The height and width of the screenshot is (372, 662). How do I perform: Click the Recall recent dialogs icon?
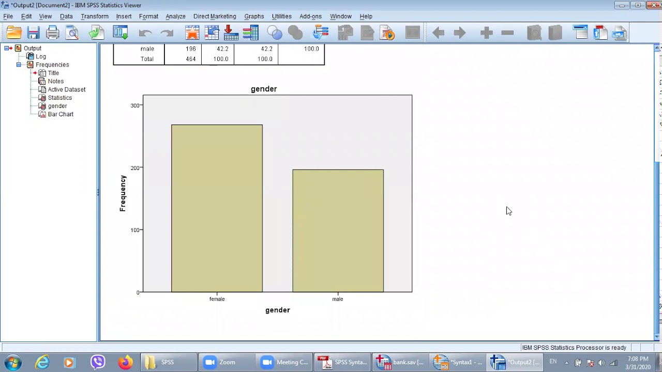coord(121,33)
